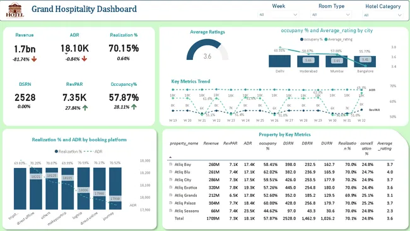Click the journey bar
The height and width of the screenshot is (231, 410).
[115, 189]
